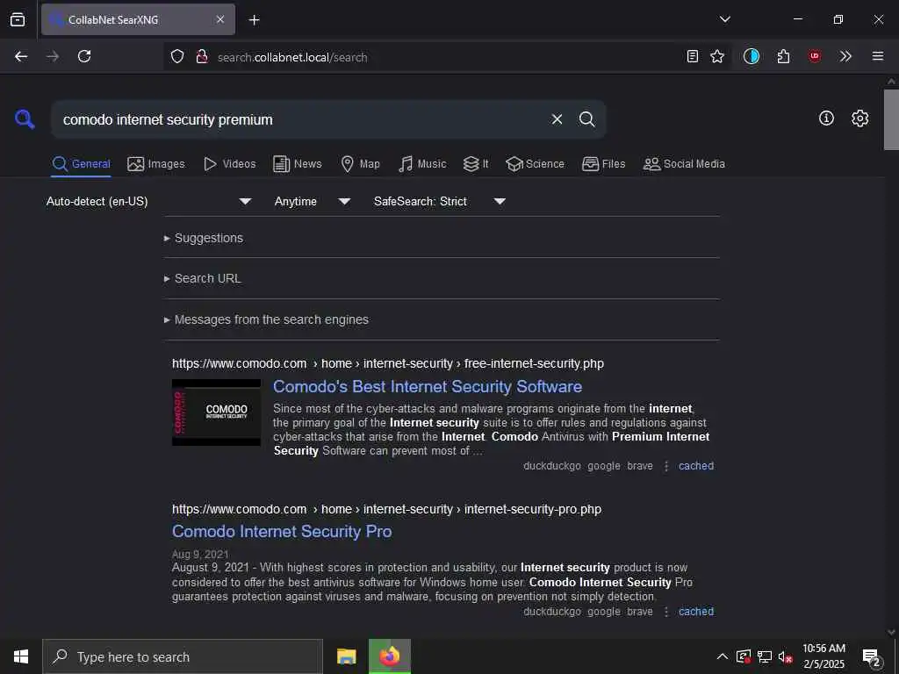Submit search with magnifier button
Image resolution: width=899 pixels, height=674 pixels.
pyautogui.click(x=586, y=119)
